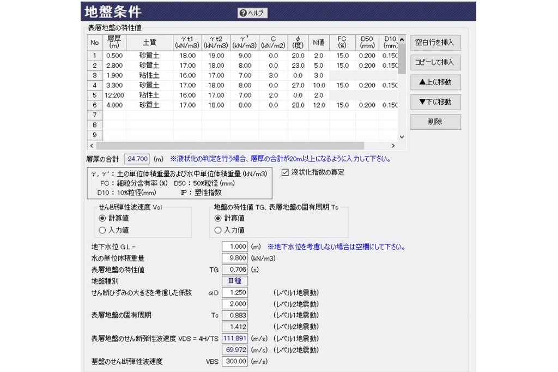Click horizontal scroll right arrow
This screenshot has height=372, width=558.
click(x=393, y=146)
